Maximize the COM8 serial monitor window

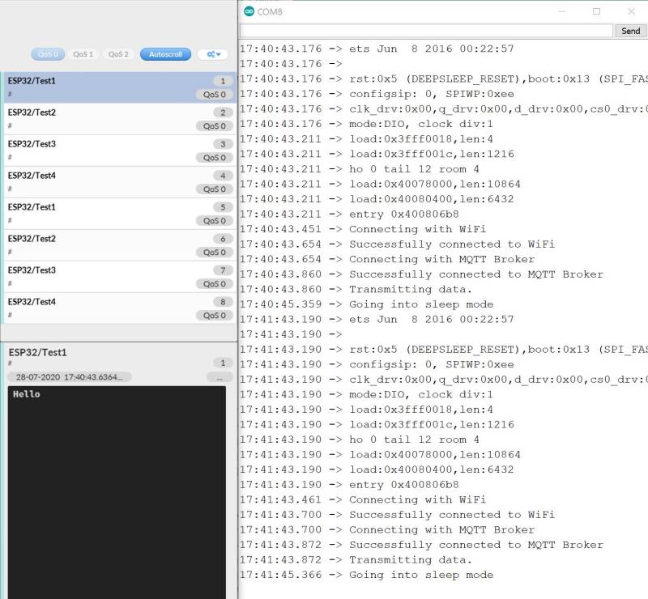tap(597, 11)
